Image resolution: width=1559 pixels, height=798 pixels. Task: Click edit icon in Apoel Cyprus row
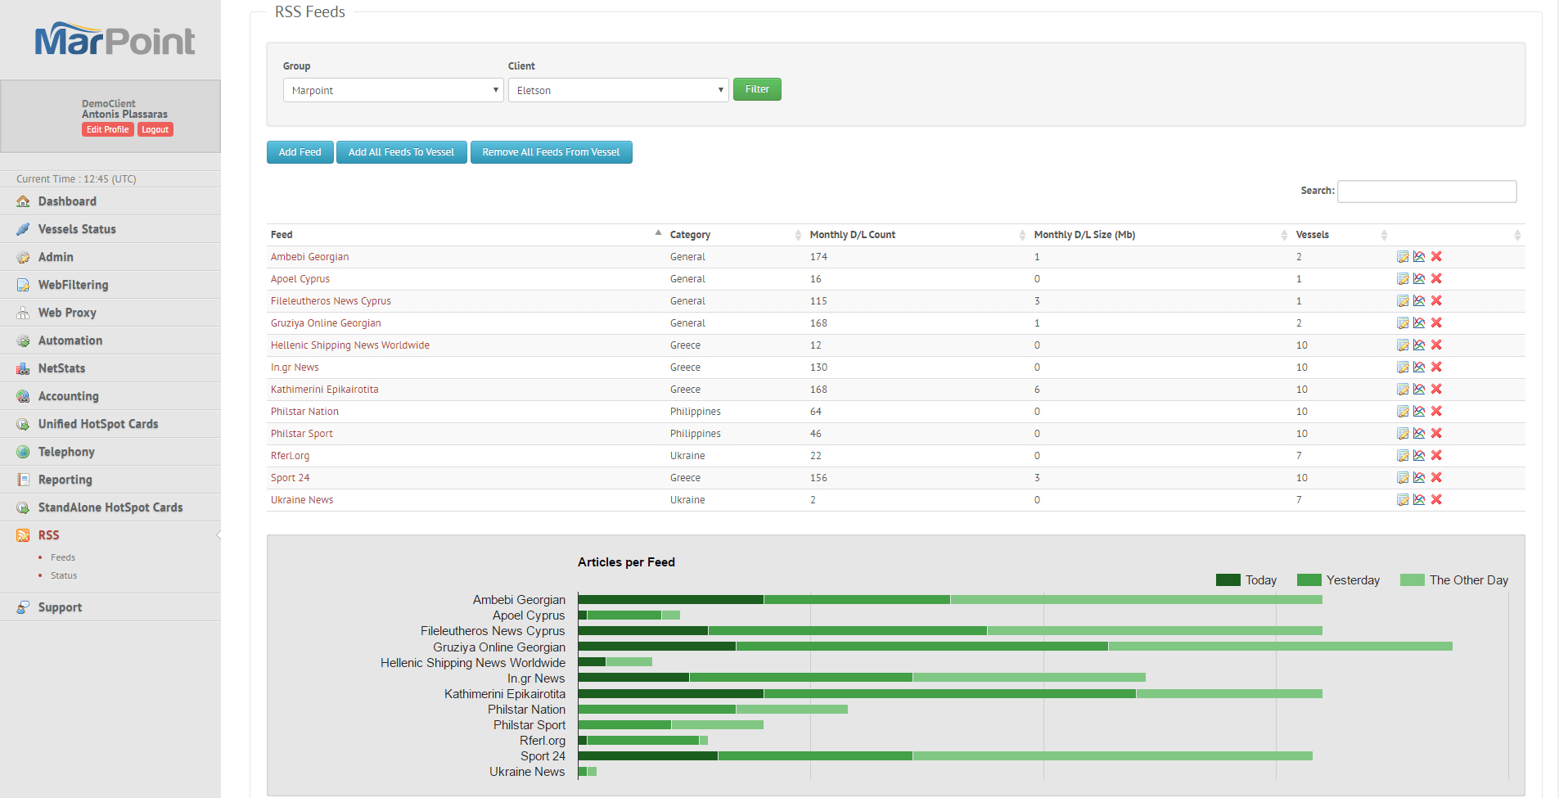tap(1403, 279)
